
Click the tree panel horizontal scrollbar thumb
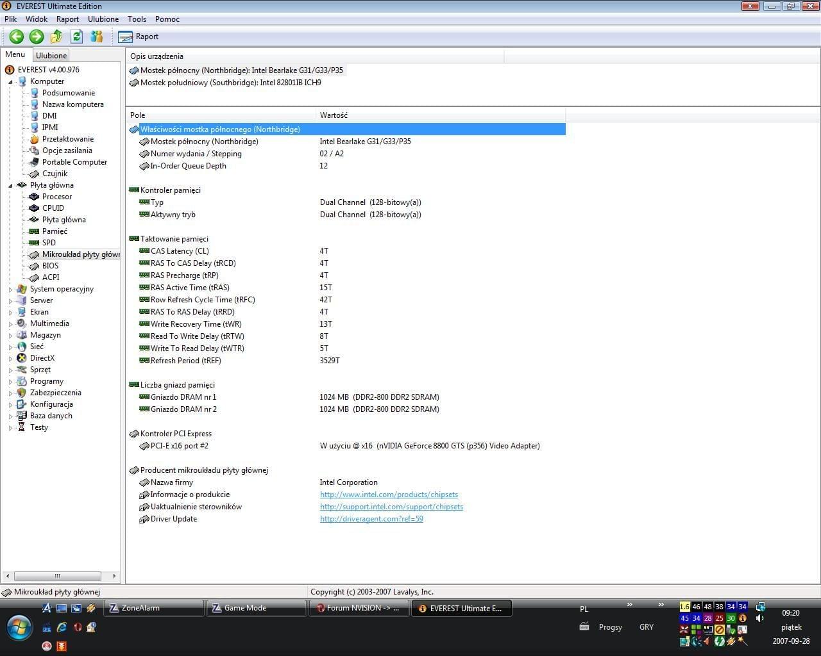click(x=58, y=576)
